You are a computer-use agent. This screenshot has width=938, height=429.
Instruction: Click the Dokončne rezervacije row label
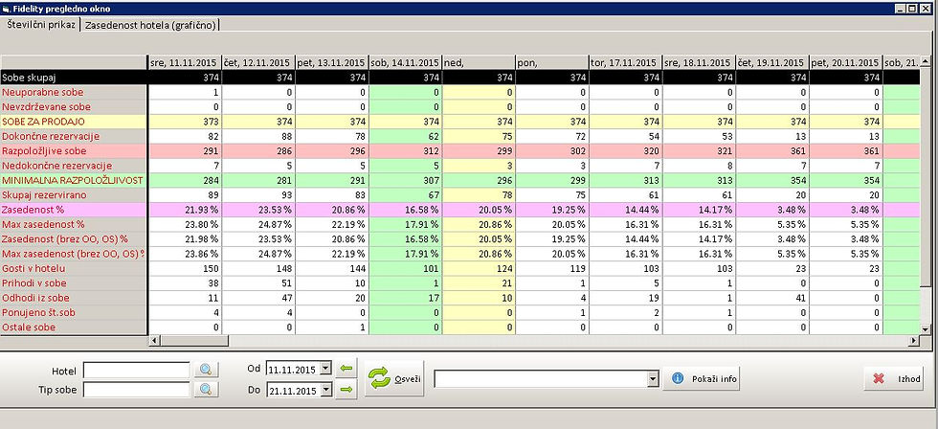(74, 136)
